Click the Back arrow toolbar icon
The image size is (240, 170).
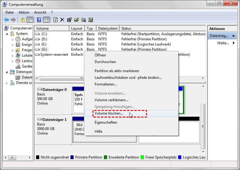6,20
